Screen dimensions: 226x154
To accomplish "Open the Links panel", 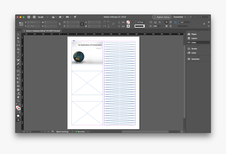I will tap(198, 42).
